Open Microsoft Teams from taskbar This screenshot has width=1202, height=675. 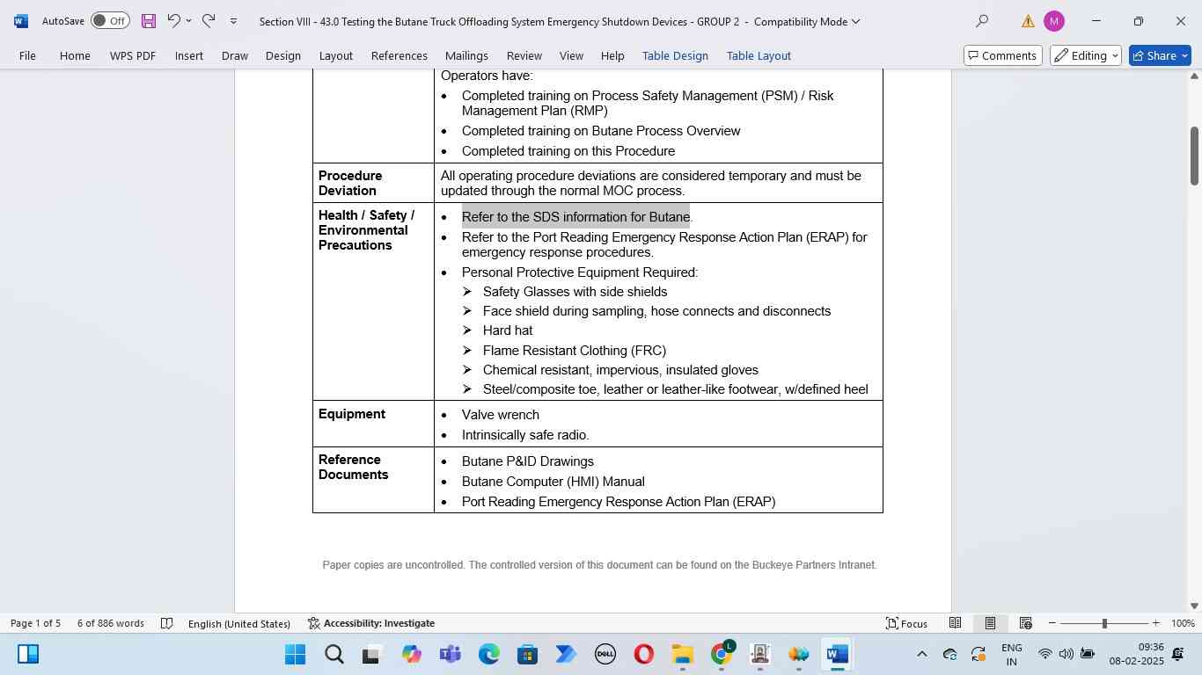point(451,655)
